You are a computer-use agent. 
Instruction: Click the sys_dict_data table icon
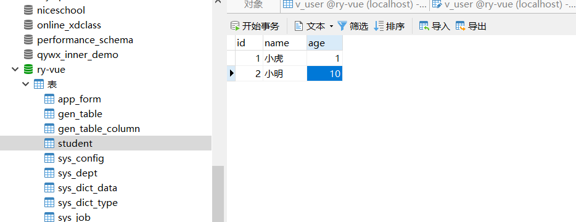(49, 188)
